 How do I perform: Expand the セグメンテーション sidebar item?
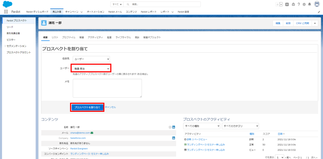pyautogui.click(x=5, y=46)
